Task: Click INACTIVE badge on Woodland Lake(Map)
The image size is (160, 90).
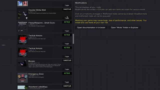Action: (67, 86)
